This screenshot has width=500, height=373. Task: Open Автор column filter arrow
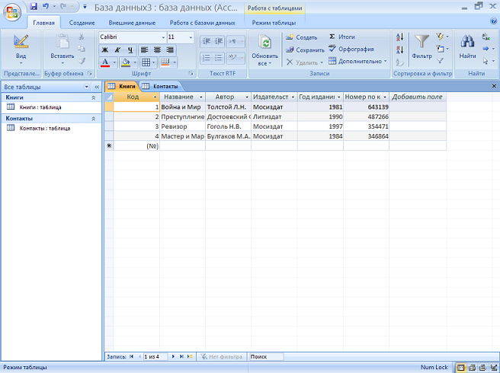point(247,97)
